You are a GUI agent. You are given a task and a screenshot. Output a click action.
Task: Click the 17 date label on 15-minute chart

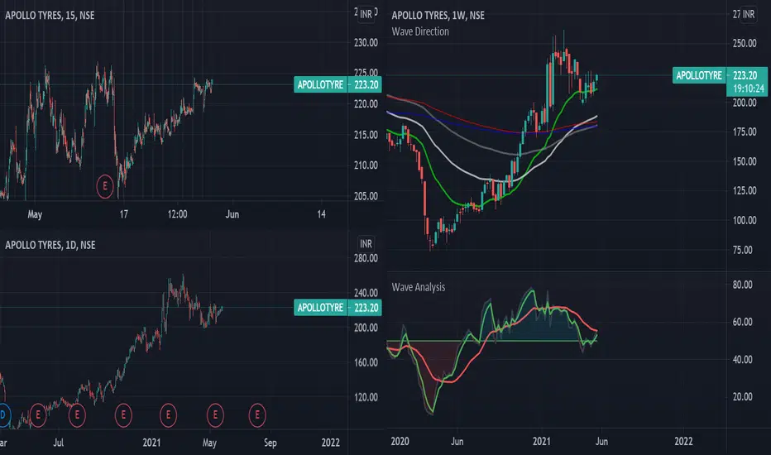click(124, 214)
